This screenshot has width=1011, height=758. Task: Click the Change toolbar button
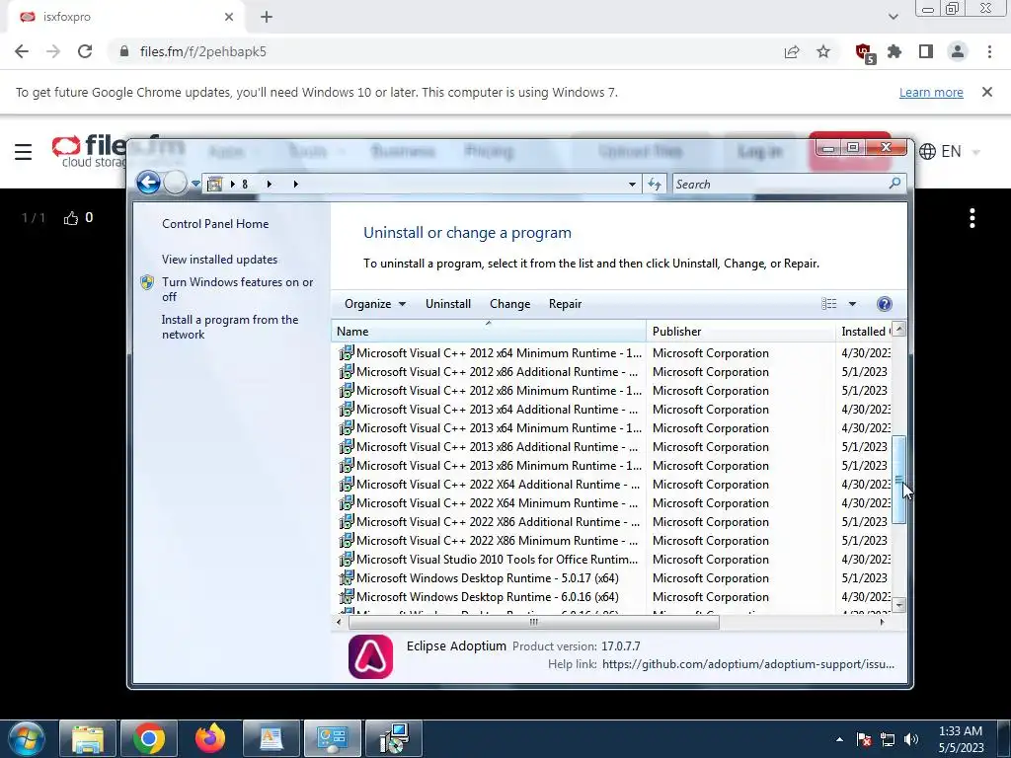[510, 304]
